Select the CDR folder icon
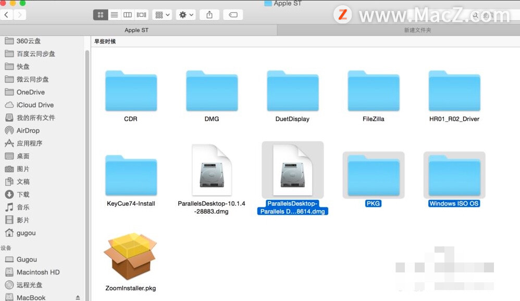The image size is (520, 301). click(131, 91)
